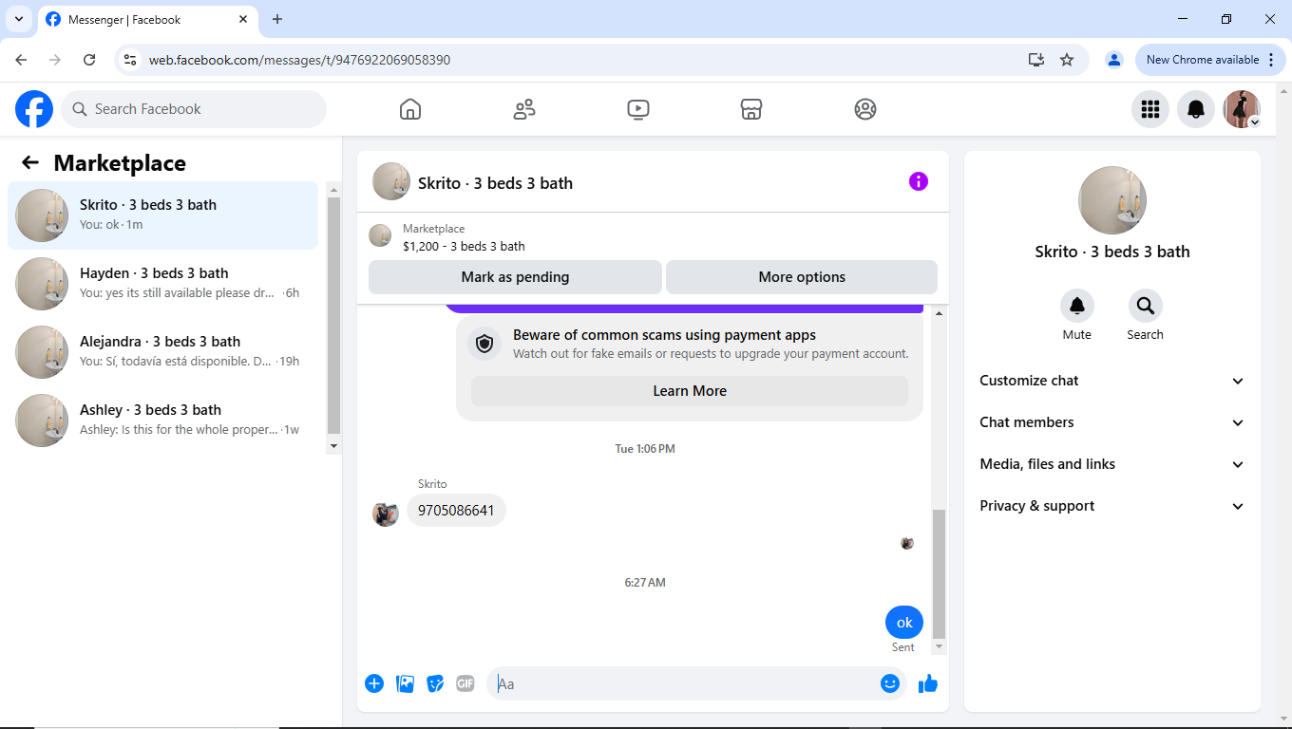Go back with the browser back arrow

(x=21, y=60)
